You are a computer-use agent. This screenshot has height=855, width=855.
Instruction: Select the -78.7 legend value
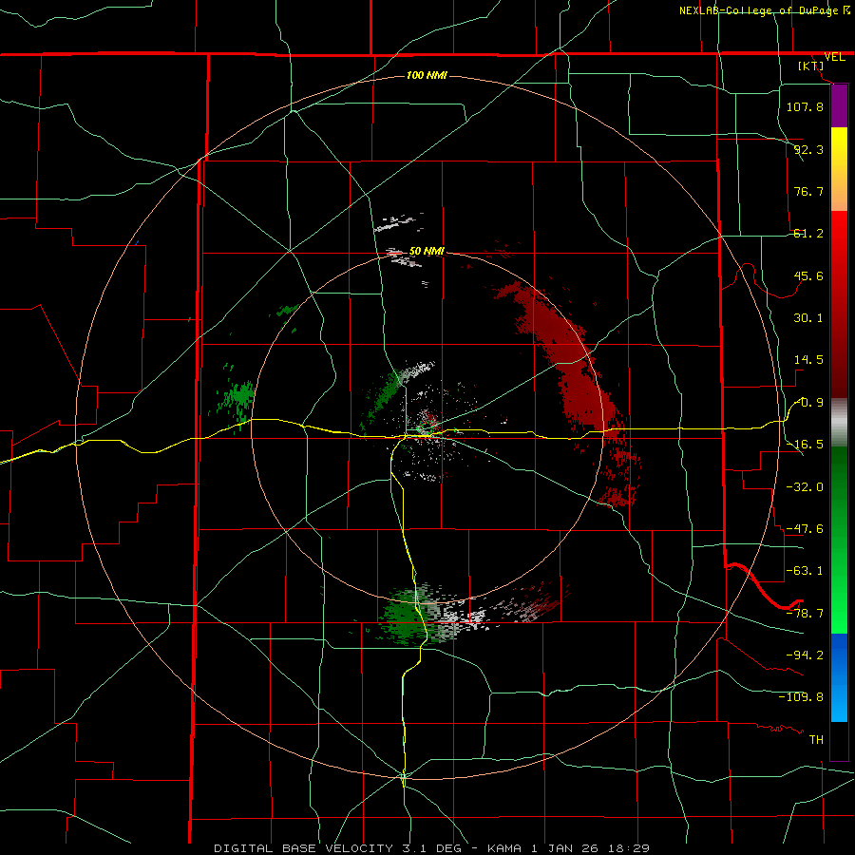pos(805,613)
